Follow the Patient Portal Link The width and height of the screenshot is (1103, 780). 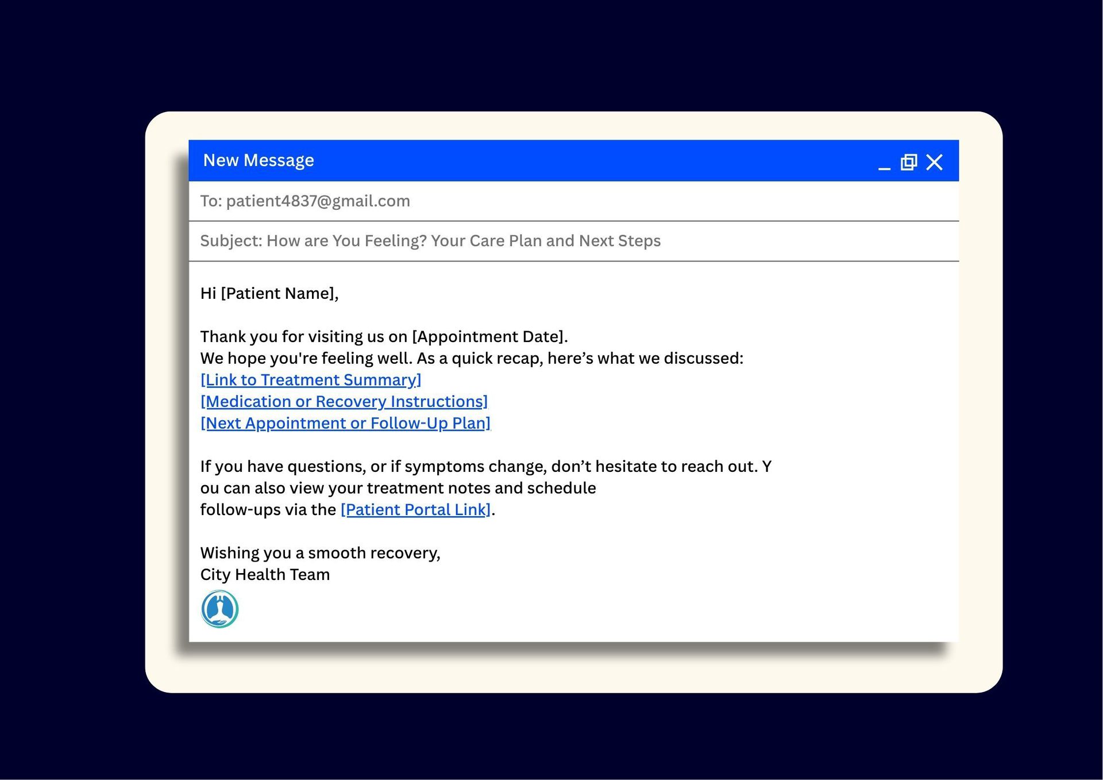pos(415,510)
